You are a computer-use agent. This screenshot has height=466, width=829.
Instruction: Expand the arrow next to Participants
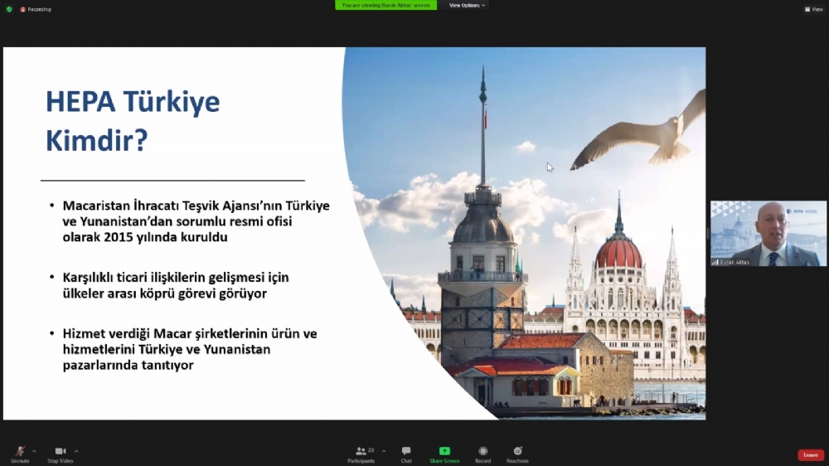point(384,451)
